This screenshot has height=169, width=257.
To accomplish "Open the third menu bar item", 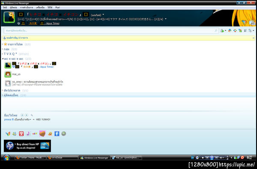I will [27, 7].
